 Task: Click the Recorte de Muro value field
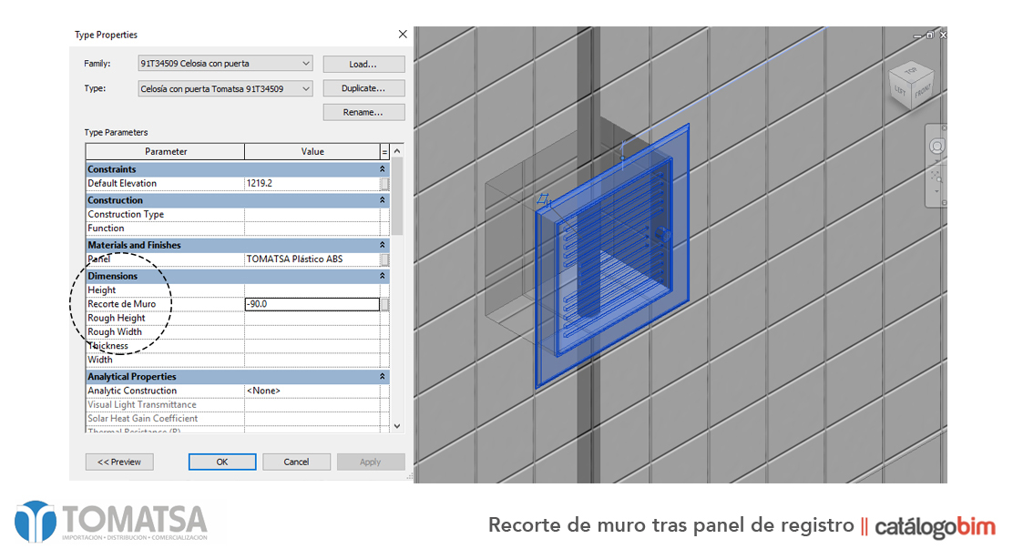(311, 304)
